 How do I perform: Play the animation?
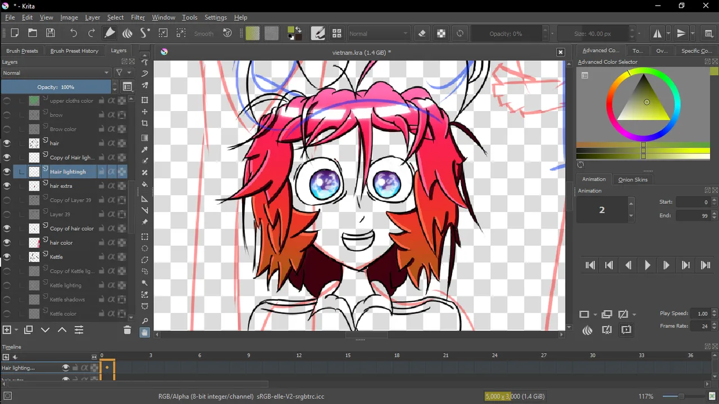tap(647, 265)
